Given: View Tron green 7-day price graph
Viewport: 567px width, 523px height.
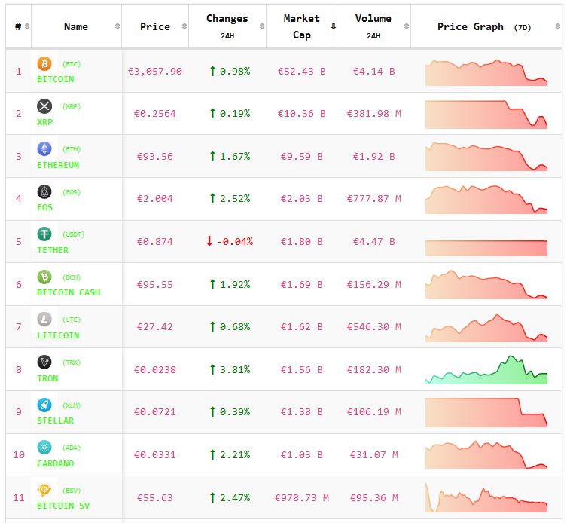Looking at the screenshot, I should [x=486, y=369].
